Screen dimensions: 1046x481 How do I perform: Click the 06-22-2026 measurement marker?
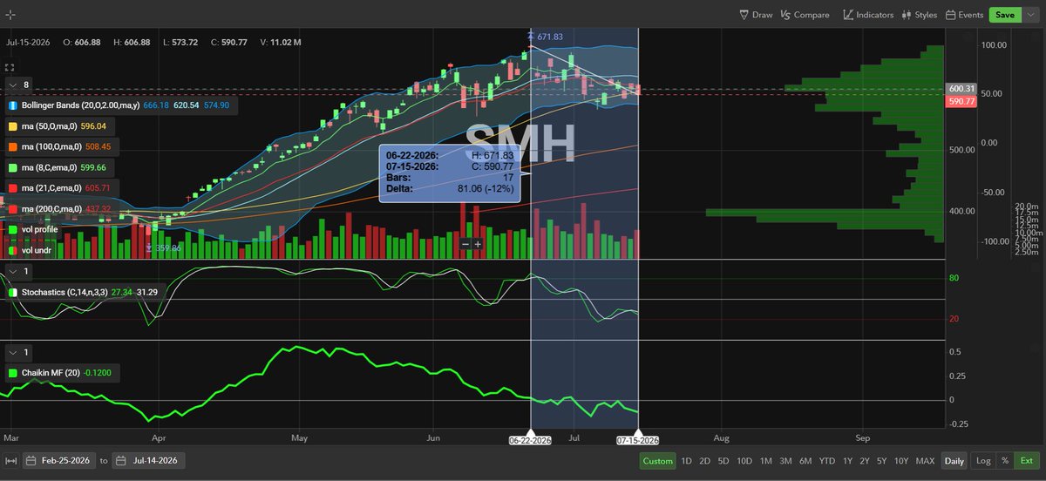[530, 439]
